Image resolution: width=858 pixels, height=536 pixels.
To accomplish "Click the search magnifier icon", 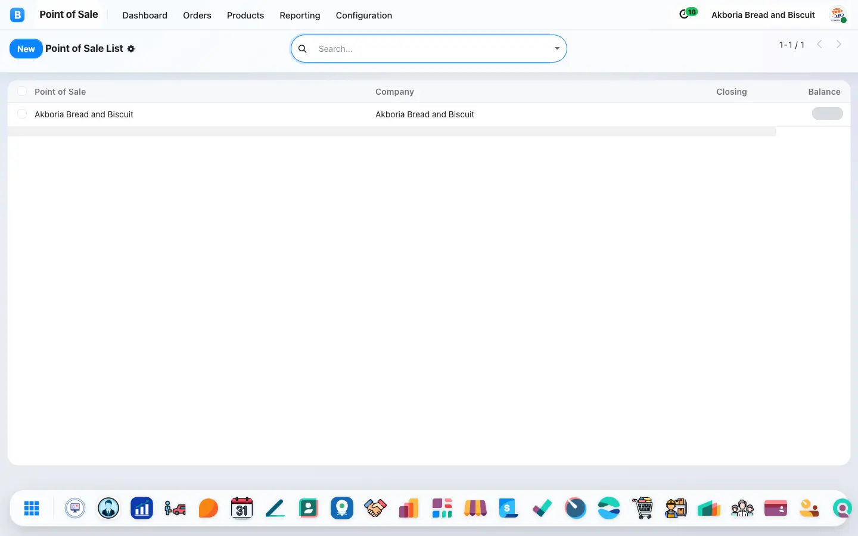I will [303, 49].
